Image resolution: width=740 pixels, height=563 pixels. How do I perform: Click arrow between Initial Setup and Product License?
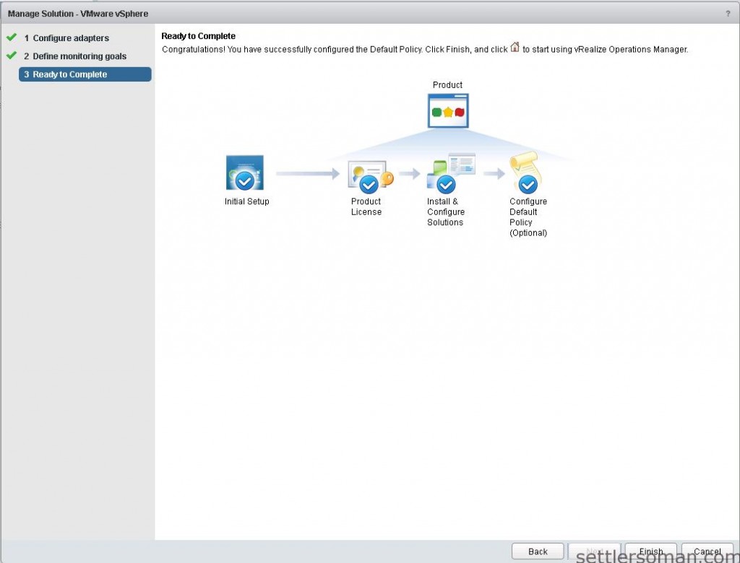click(x=307, y=174)
